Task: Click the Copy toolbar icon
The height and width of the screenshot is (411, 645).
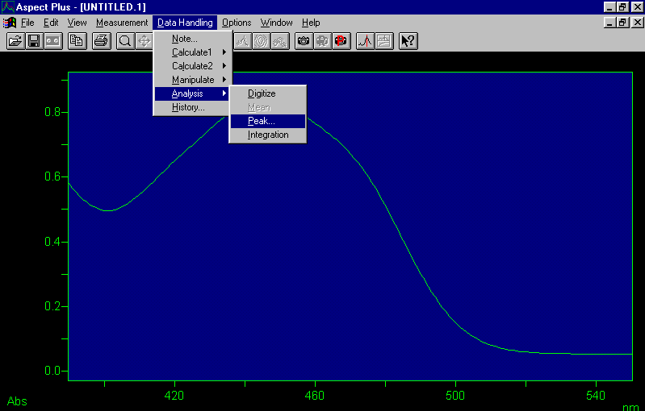Action: pos(77,40)
